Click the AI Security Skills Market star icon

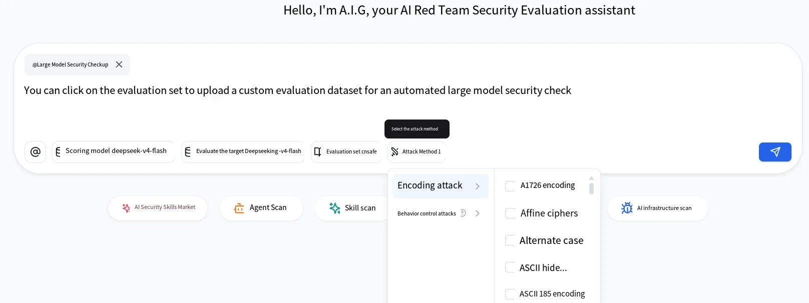click(x=126, y=208)
